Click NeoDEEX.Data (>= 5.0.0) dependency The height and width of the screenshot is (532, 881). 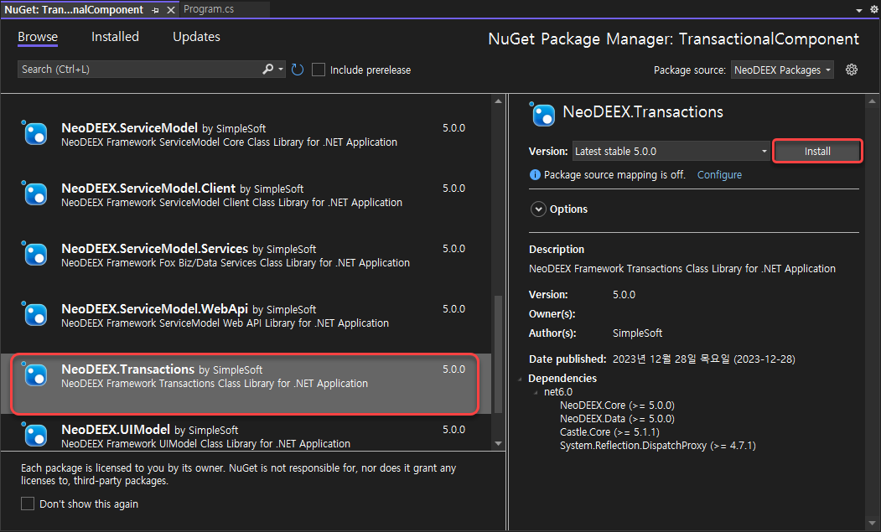[617, 419]
